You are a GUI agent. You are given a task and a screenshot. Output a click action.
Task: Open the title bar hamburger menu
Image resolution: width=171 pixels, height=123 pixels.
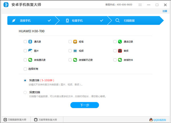pyautogui.click(x=140, y=5)
